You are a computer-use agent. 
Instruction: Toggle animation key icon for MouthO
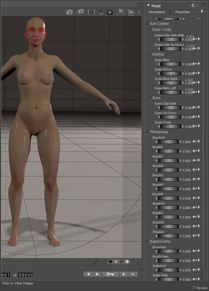(x=195, y=179)
